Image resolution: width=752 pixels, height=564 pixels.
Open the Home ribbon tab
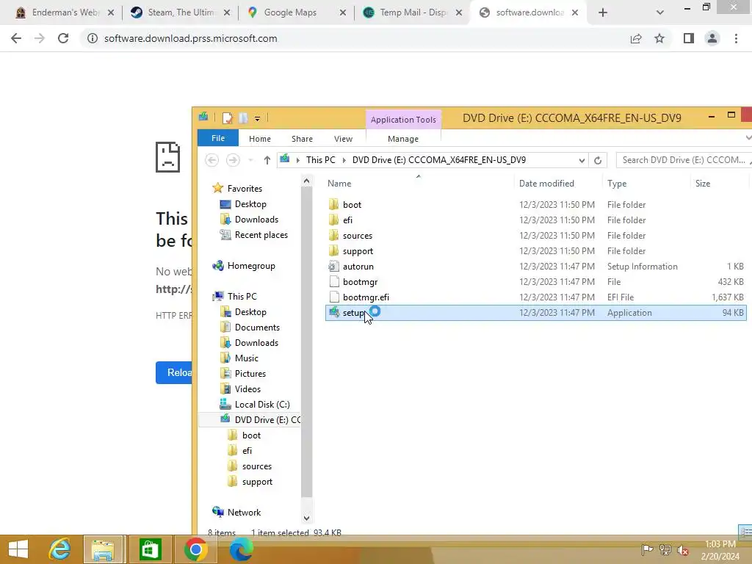coord(260,139)
